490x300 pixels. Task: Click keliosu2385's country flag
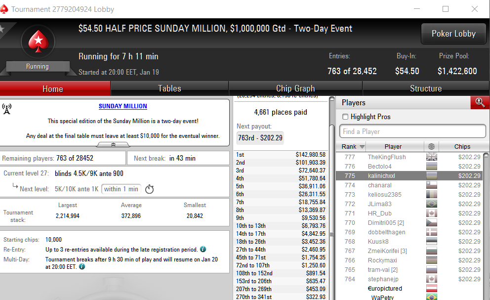[432, 195]
